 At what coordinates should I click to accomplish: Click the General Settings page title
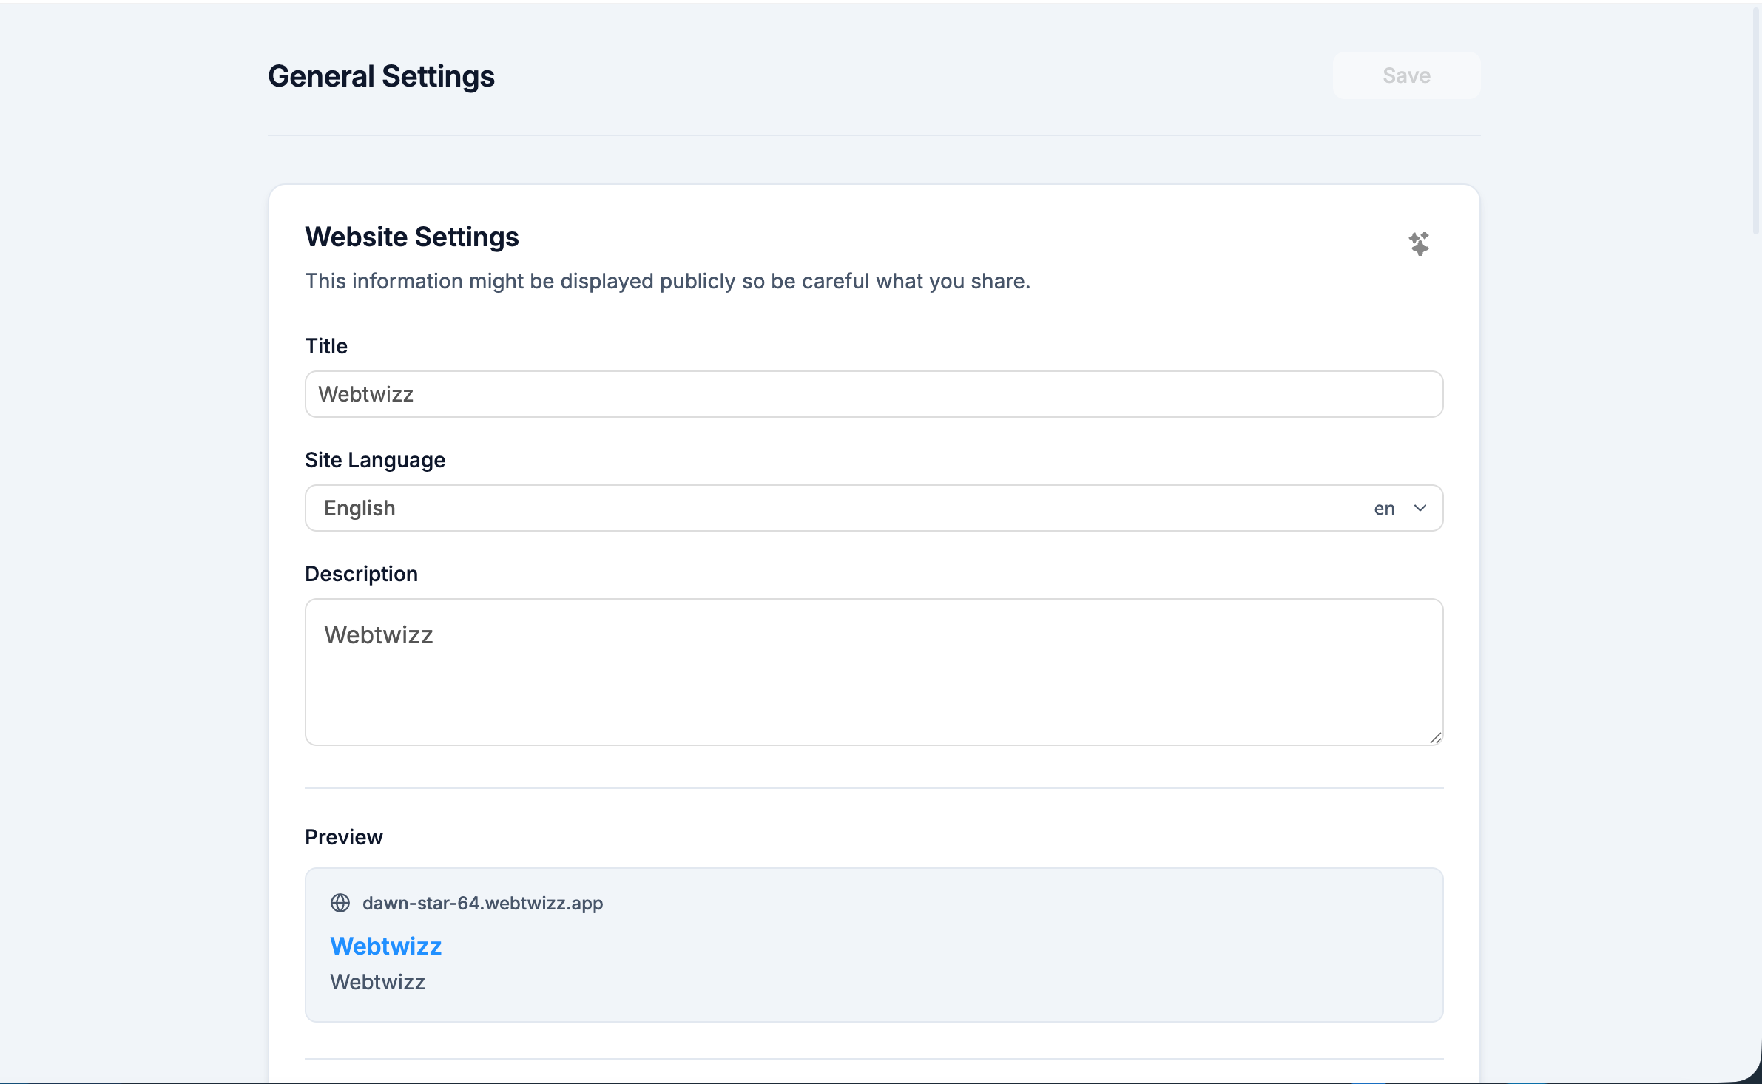tap(381, 76)
